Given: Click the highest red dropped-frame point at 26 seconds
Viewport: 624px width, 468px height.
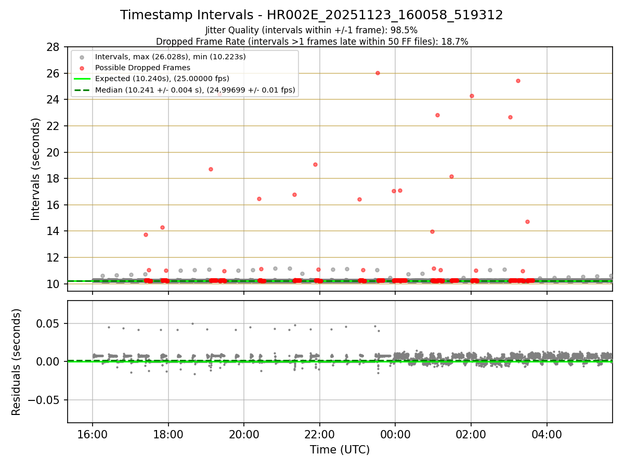Looking at the screenshot, I should pyautogui.click(x=378, y=73).
